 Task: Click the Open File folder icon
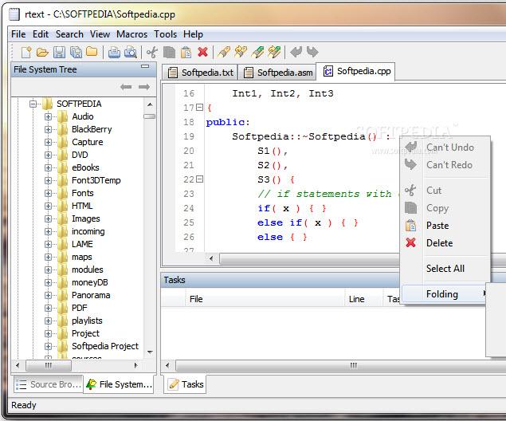click(42, 53)
